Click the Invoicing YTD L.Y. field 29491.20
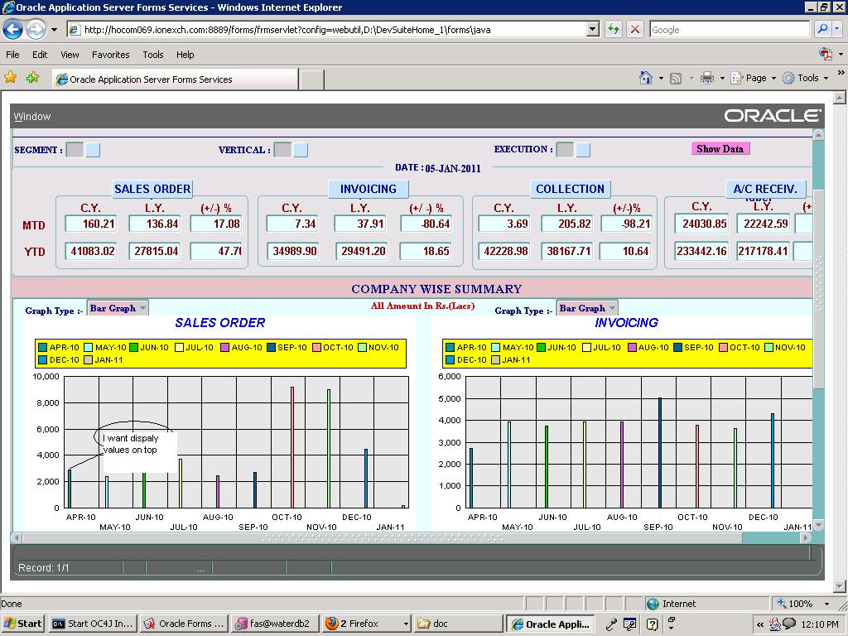The image size is (848, 636). click(x=361, y=251)
